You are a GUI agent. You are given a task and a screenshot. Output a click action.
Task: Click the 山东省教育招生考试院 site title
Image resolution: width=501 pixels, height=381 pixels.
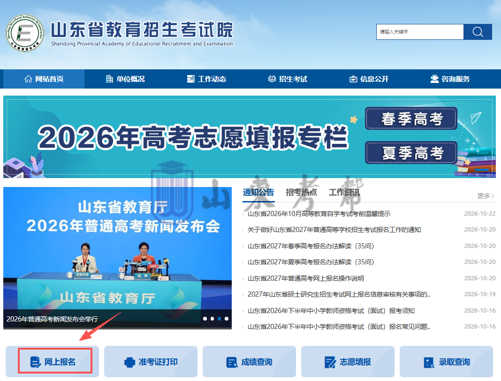tap(142, 30)
